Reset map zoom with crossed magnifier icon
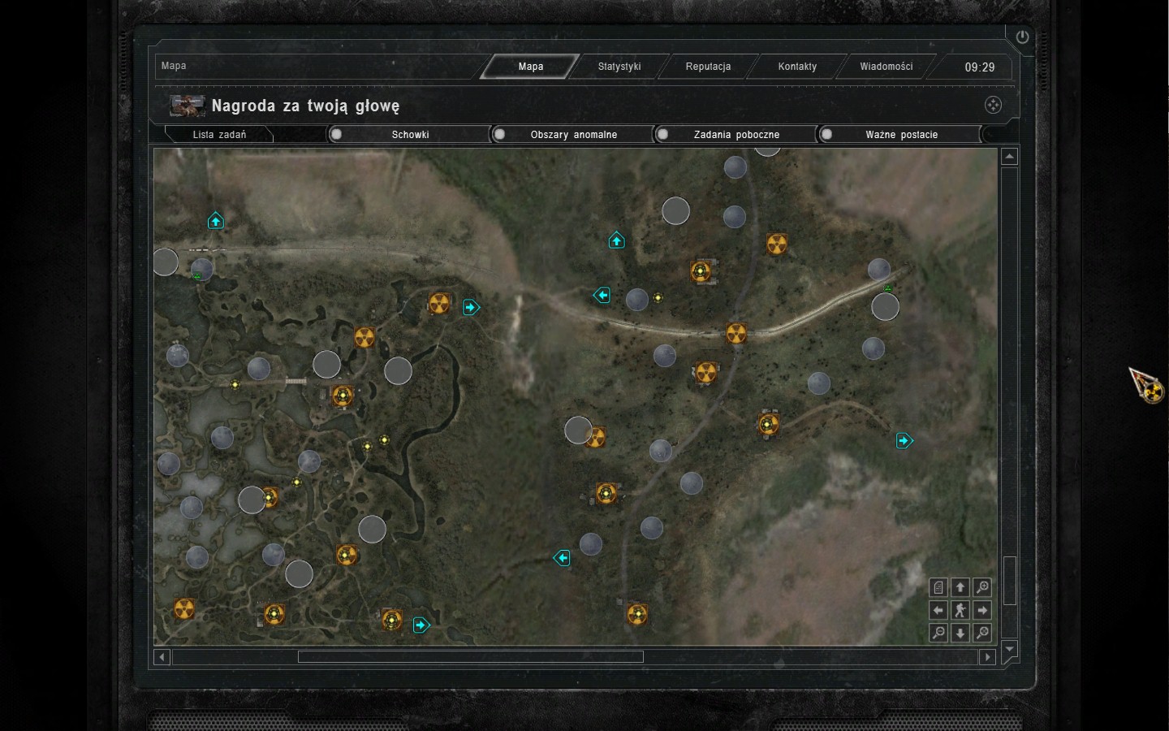 (x=982, y=633)
